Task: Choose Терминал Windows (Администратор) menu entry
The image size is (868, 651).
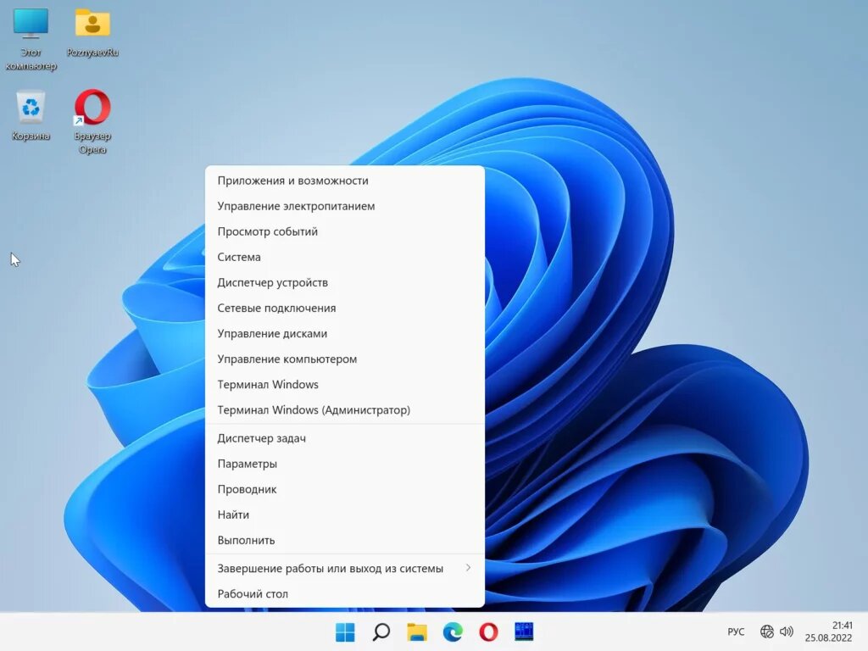Action: coord(344,409)
